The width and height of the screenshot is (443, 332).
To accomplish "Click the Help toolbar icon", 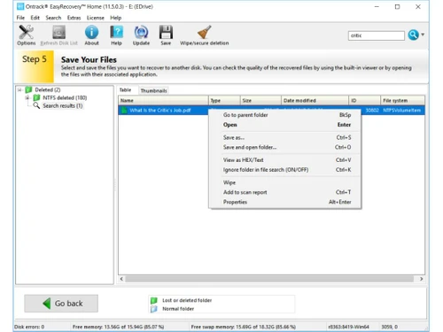I will pyautogui.click(x=116, y=32).
